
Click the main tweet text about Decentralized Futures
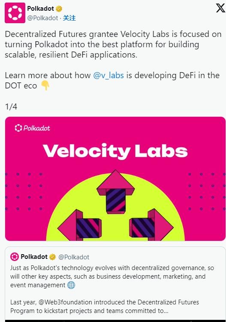click(113, 44)
